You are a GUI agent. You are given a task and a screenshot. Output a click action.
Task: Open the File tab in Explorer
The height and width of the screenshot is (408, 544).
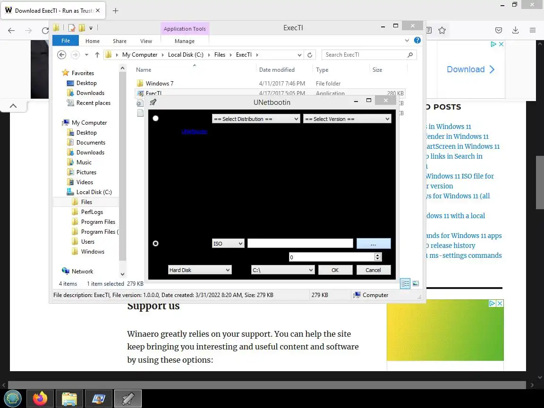point(66,41)
